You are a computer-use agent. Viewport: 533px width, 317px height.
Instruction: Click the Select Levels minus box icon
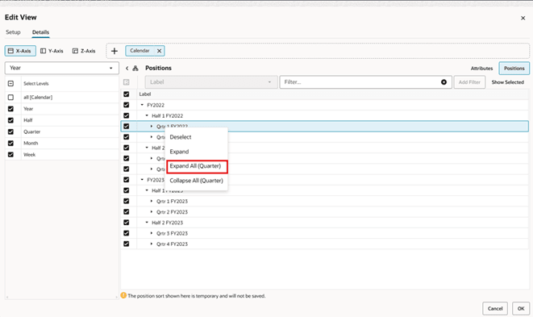click(x=10, y=83)
